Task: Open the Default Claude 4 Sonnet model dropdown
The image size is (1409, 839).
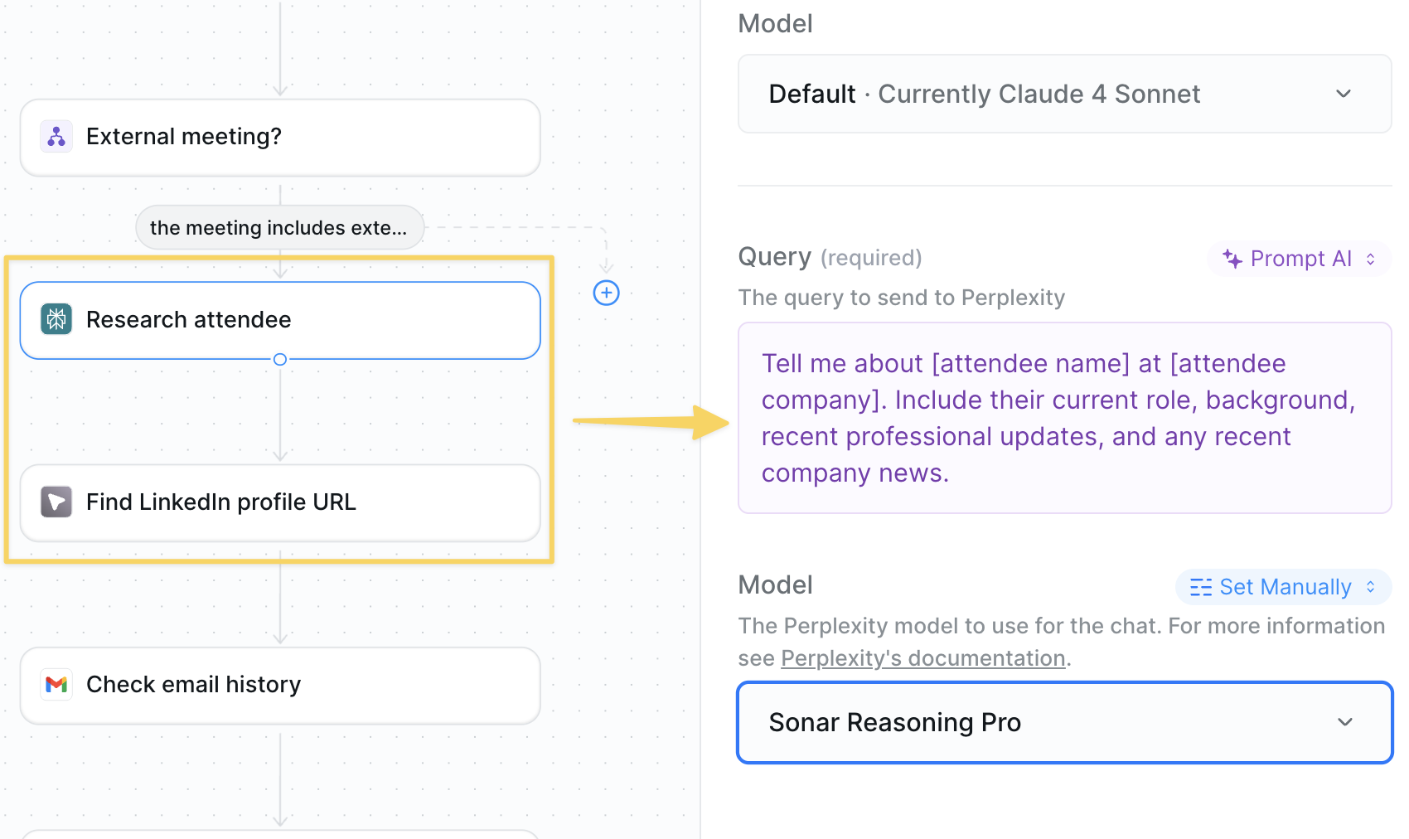Action: pyautogui.click(x=1064, y=94)
